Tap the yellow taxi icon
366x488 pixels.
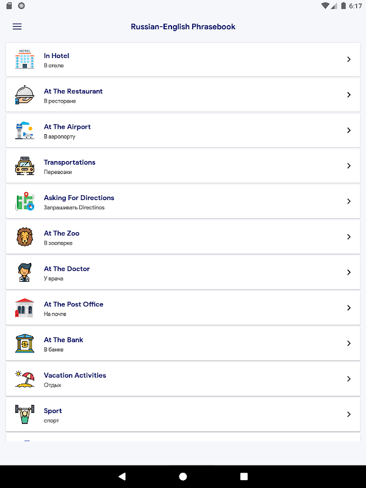[x=24, y=165]
